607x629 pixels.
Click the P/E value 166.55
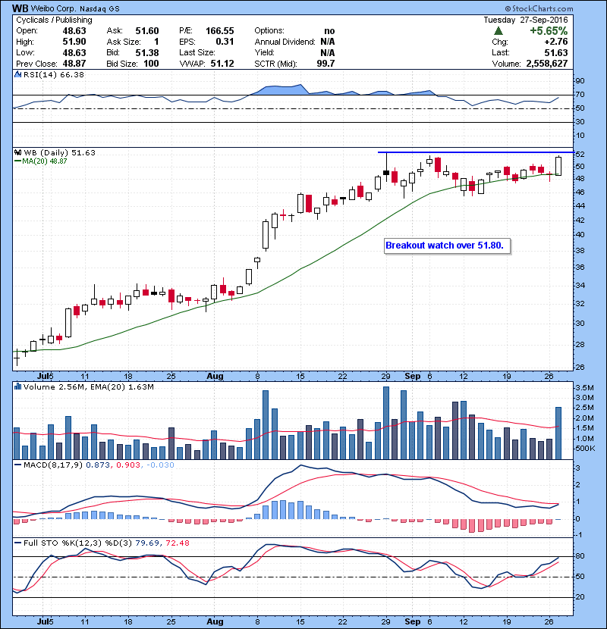[220, 31]
